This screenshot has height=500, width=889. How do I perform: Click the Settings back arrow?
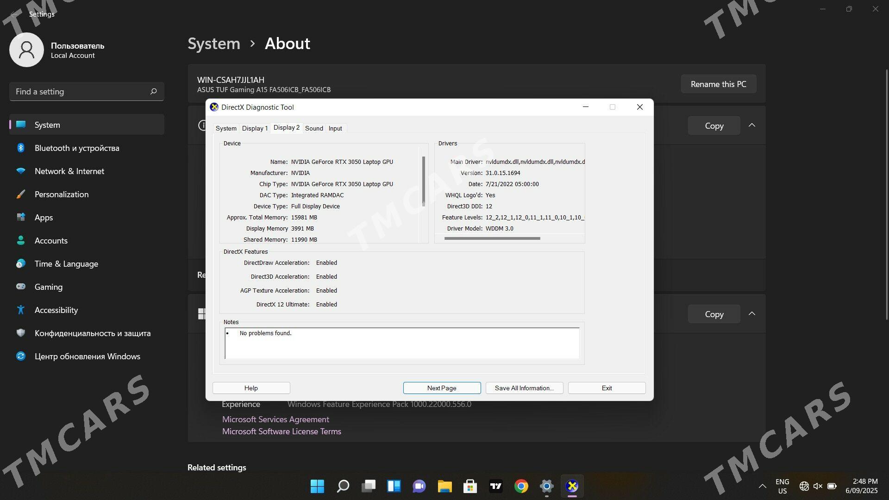(14, 14)
